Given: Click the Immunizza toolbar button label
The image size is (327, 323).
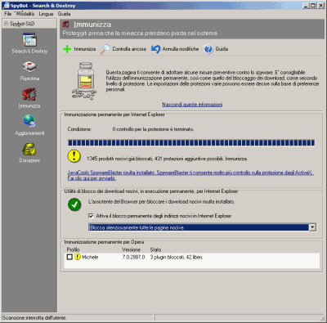Looking at the screenshot, I should [85, 49].
